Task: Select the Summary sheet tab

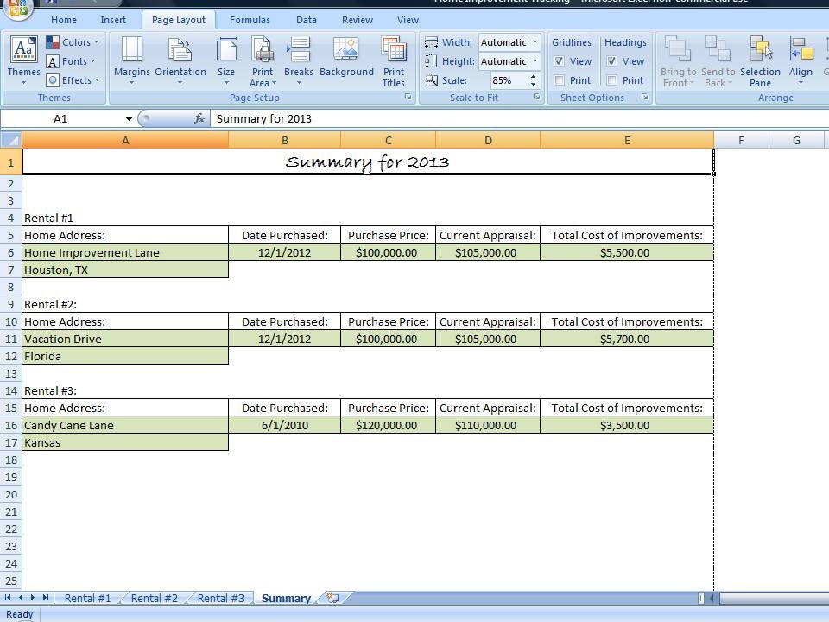Action: point(286,598)
